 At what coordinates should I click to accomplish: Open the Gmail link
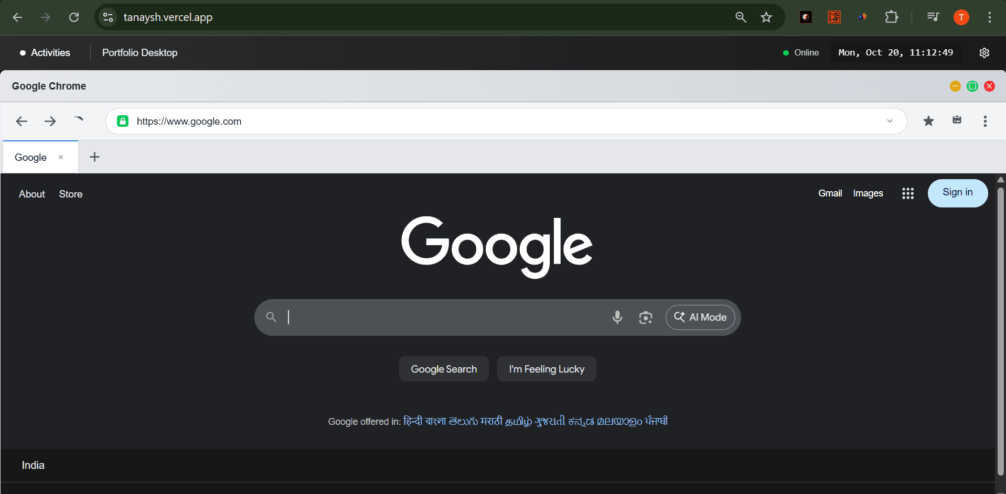830,193
